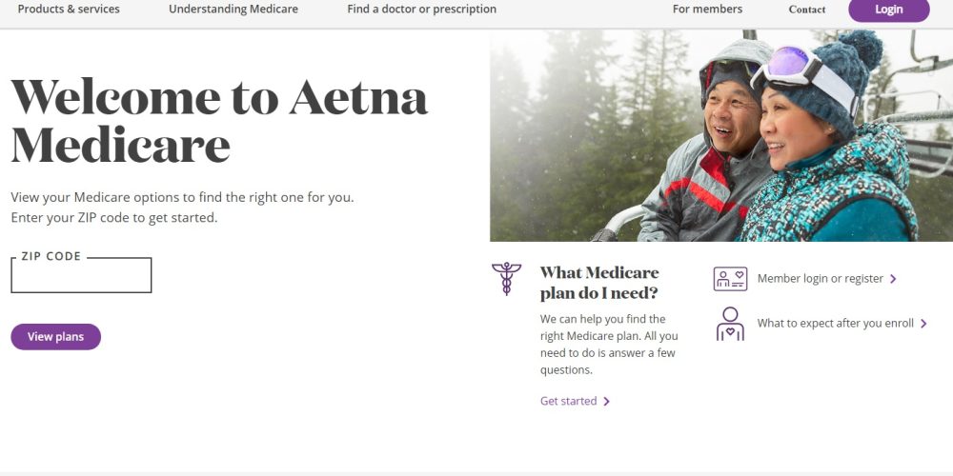This screenshot has height=476, width=953.
Task: Click chevron beside Member login or register
Action: [x=893, y=279]
